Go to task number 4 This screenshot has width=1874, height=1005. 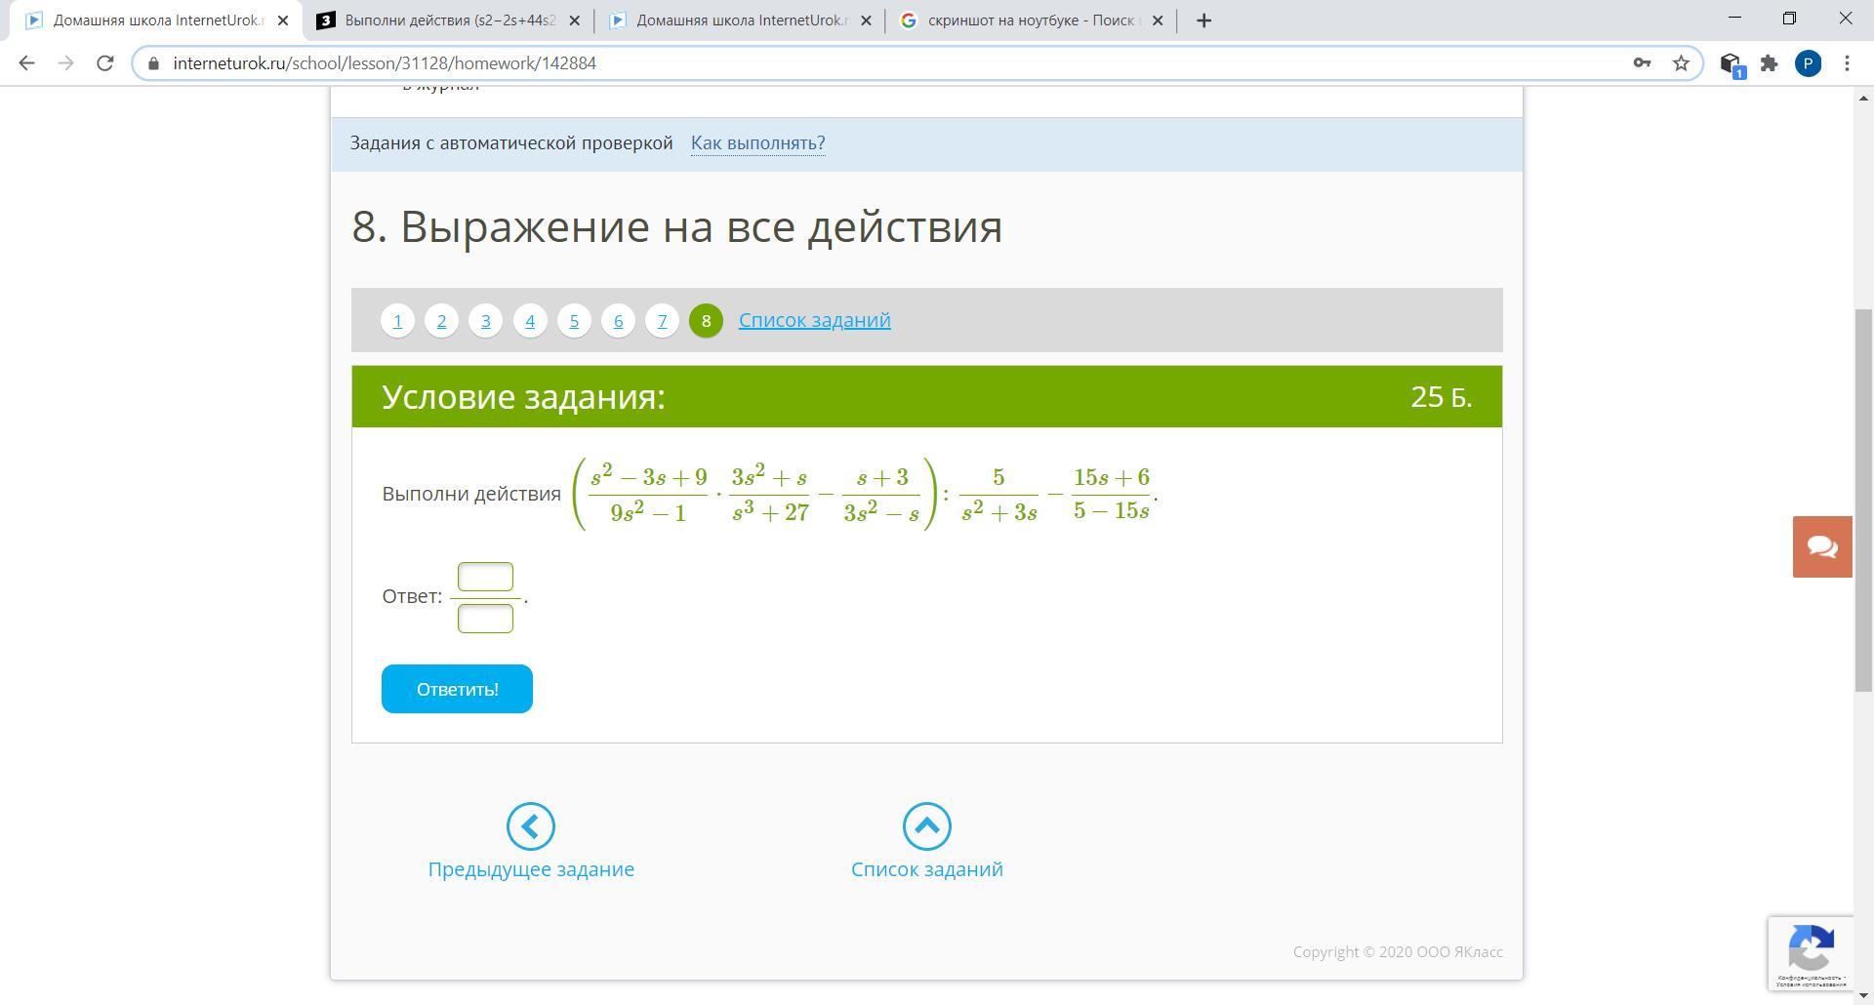click(530, 320)
